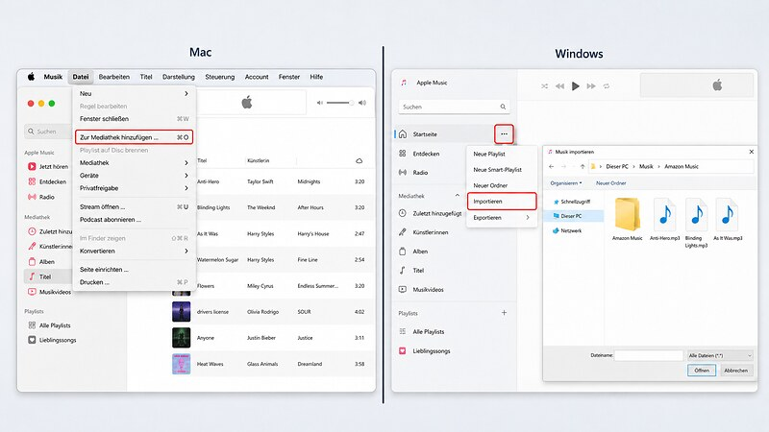The width and height of the screenshot is (769, 432).
Task: Click 'Neuer Ordner' in import dialog
Action: click(x=611, y=183)
